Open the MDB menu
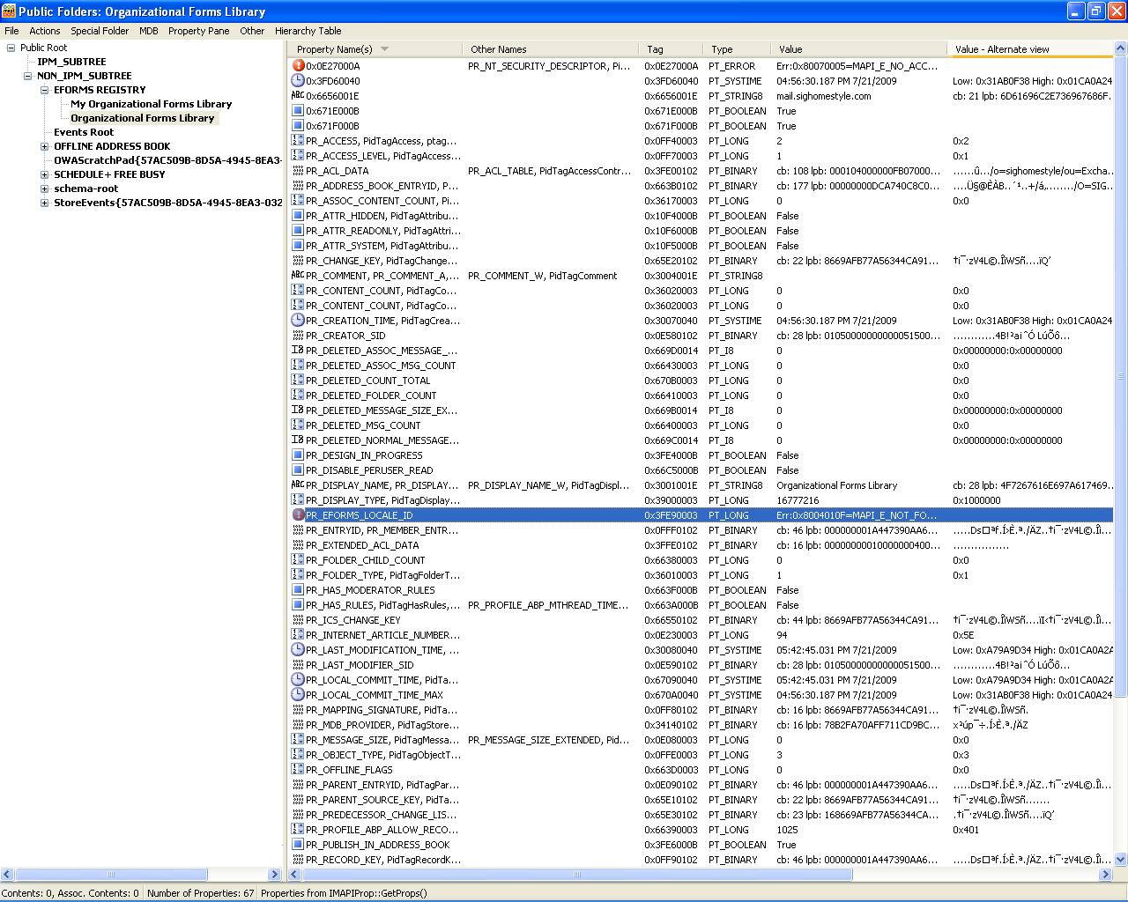 pos(149,31)
